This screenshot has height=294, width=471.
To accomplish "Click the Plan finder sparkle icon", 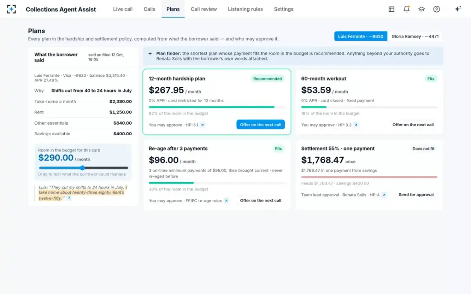I will pyautogui.click(x=150, y=53).
